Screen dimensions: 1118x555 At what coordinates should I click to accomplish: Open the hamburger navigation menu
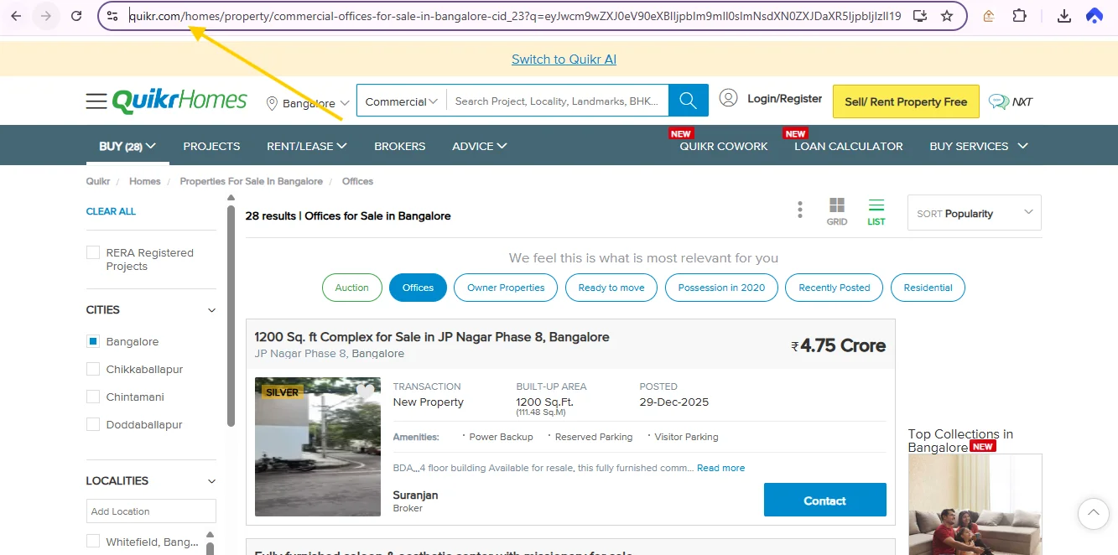(x=96, y=100)
